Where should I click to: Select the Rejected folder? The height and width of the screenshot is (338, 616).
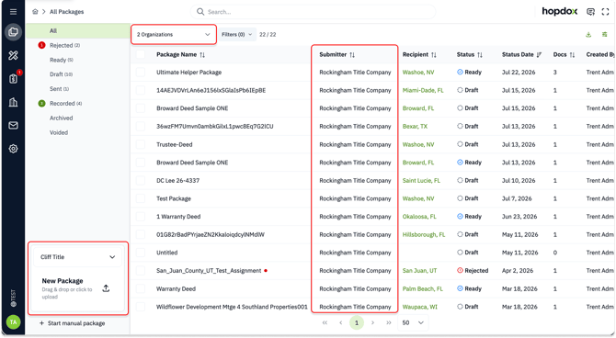64,46
